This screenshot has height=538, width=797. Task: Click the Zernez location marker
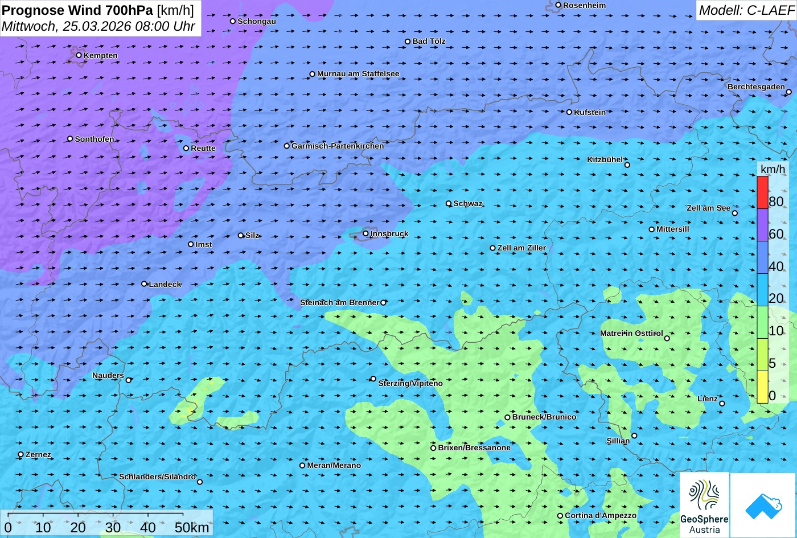coord(20,454)
